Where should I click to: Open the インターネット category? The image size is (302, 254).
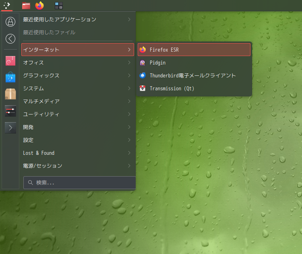(x=78, y=50)
